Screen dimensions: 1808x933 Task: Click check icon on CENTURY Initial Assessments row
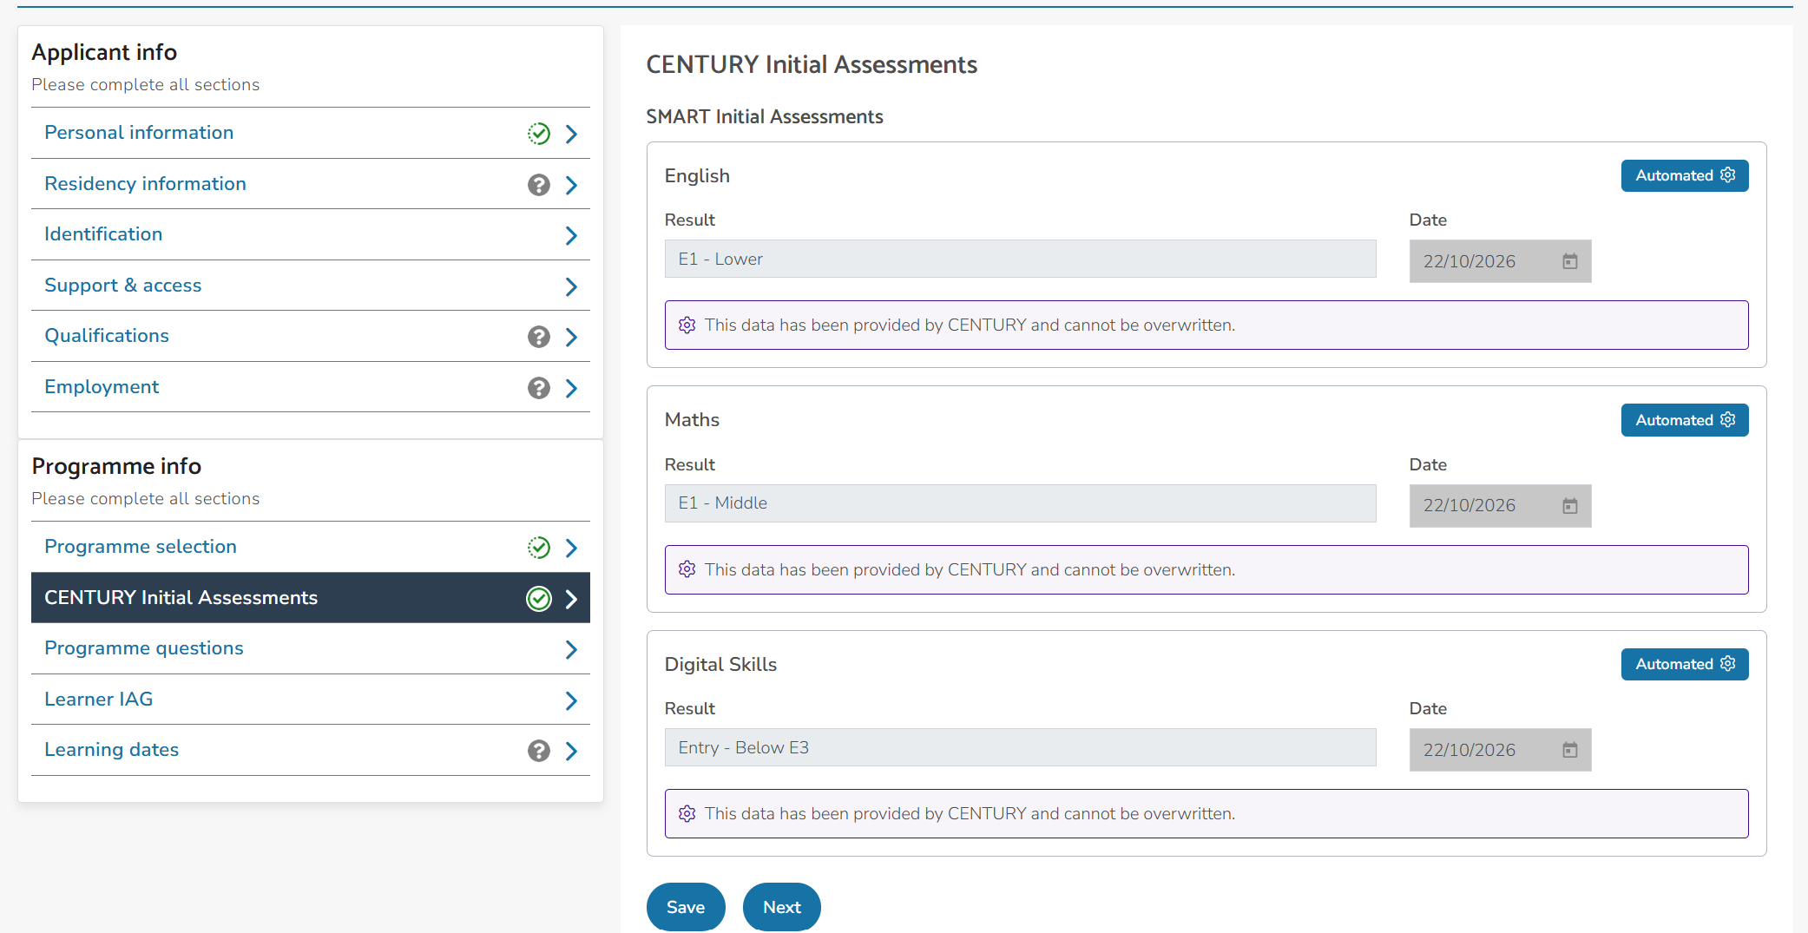coord(539,599)
